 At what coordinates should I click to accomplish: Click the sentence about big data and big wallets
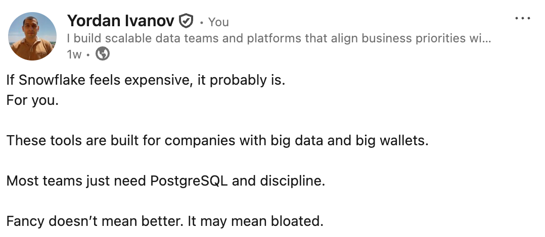tap(217, 141)
